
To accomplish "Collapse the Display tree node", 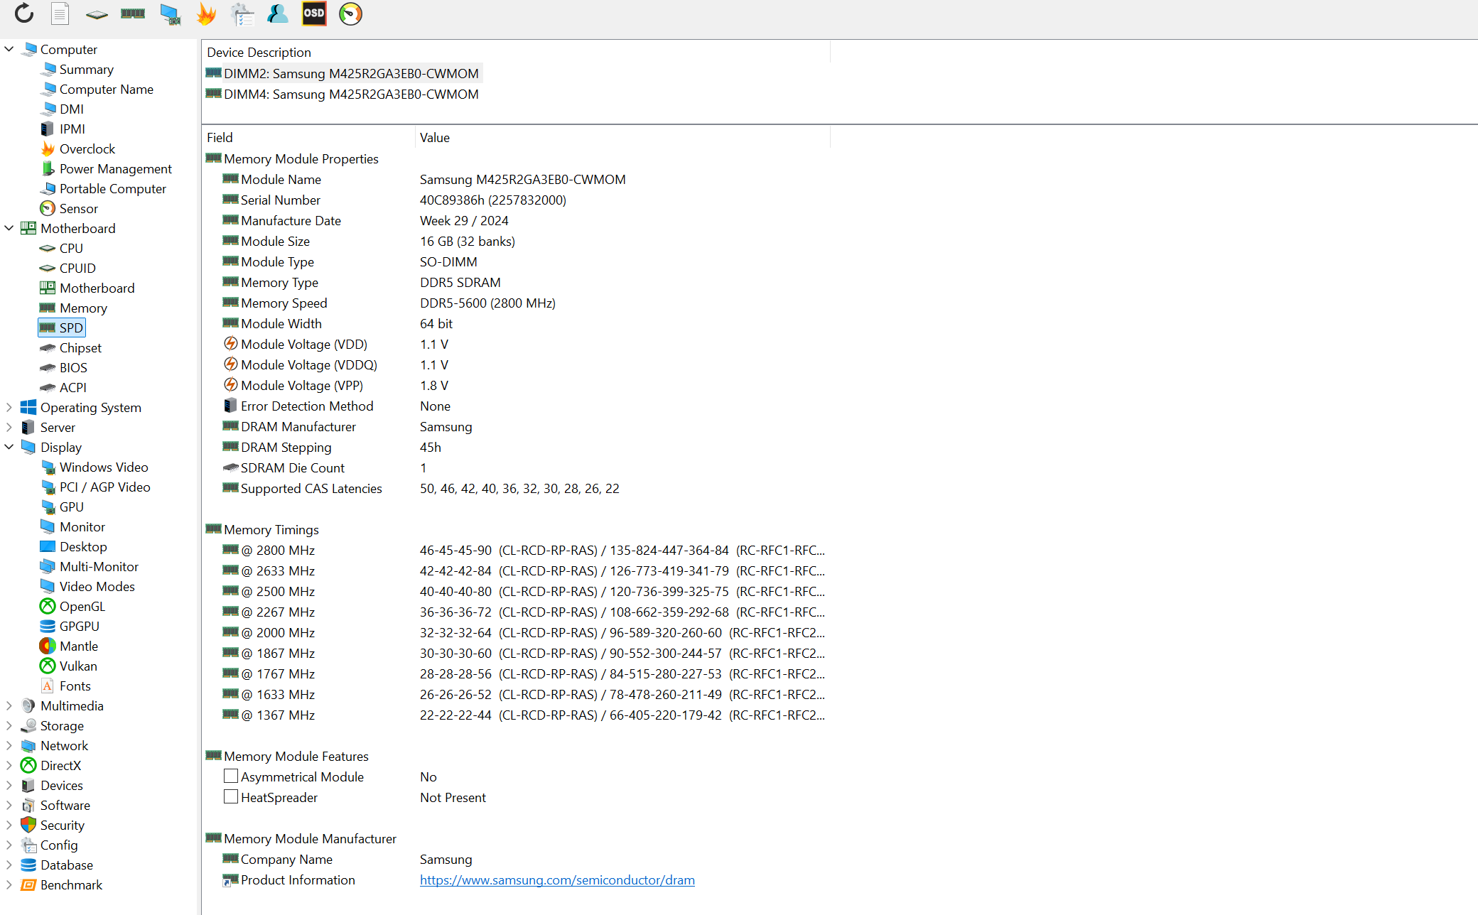I will pyautogui.click(x=9, y=447).
